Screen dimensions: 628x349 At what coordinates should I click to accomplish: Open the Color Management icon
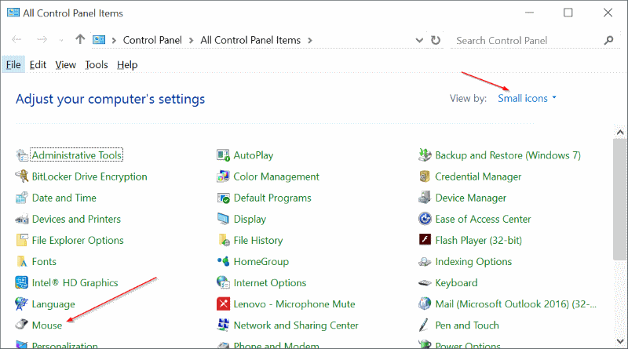223,176
